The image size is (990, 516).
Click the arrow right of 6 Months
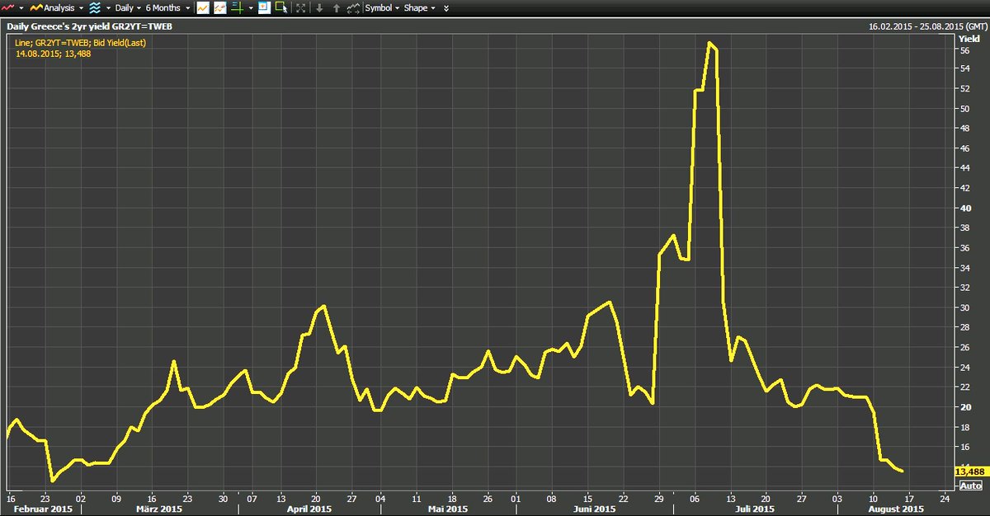(189, 8)
